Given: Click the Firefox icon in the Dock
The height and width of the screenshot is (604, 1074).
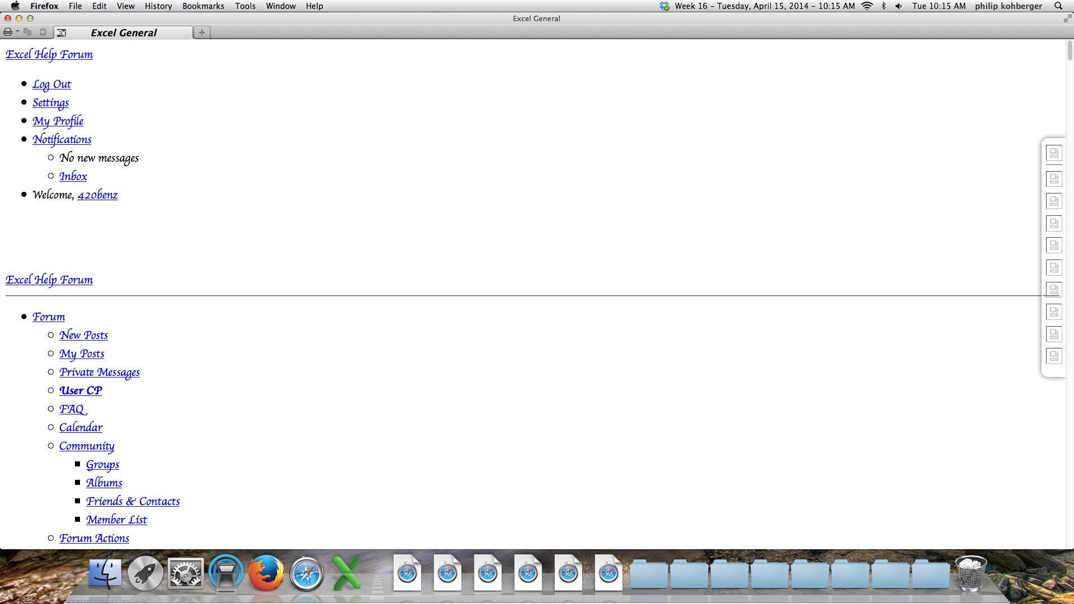Looking at the screenshot, I should click(x=266, y=573).
